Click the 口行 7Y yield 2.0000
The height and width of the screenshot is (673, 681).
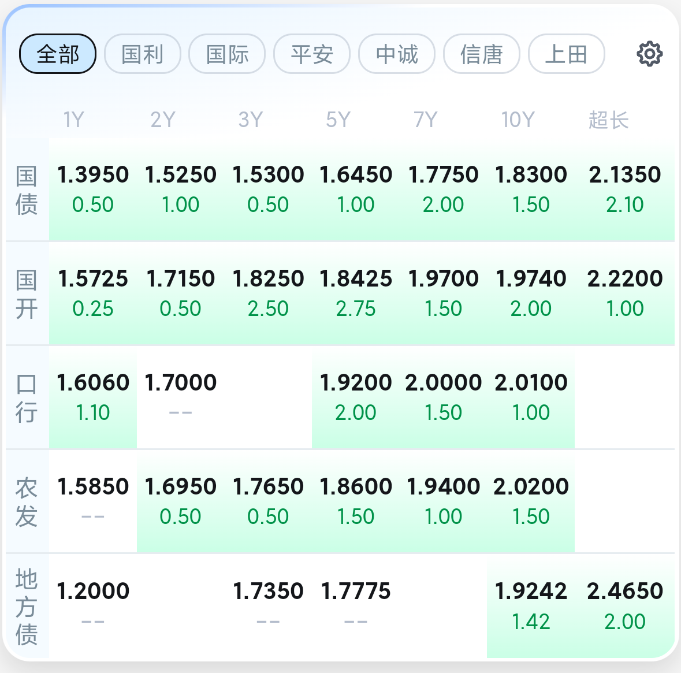tap(443, 383)
